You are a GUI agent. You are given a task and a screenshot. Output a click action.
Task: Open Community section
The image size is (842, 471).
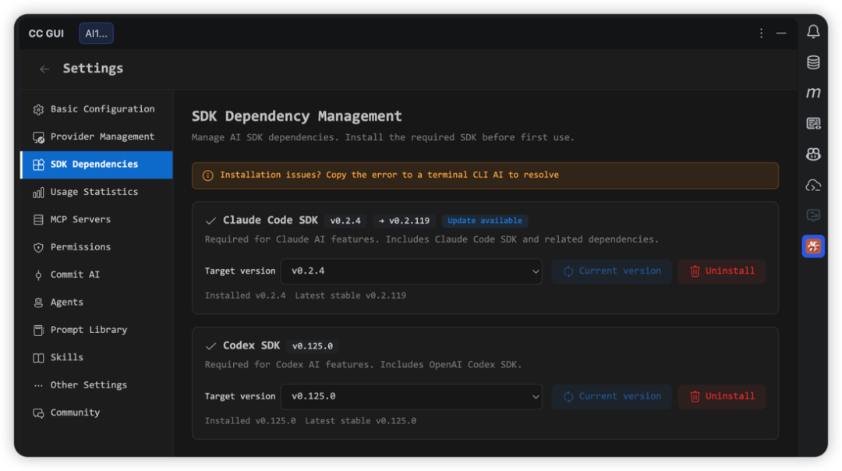97,413
